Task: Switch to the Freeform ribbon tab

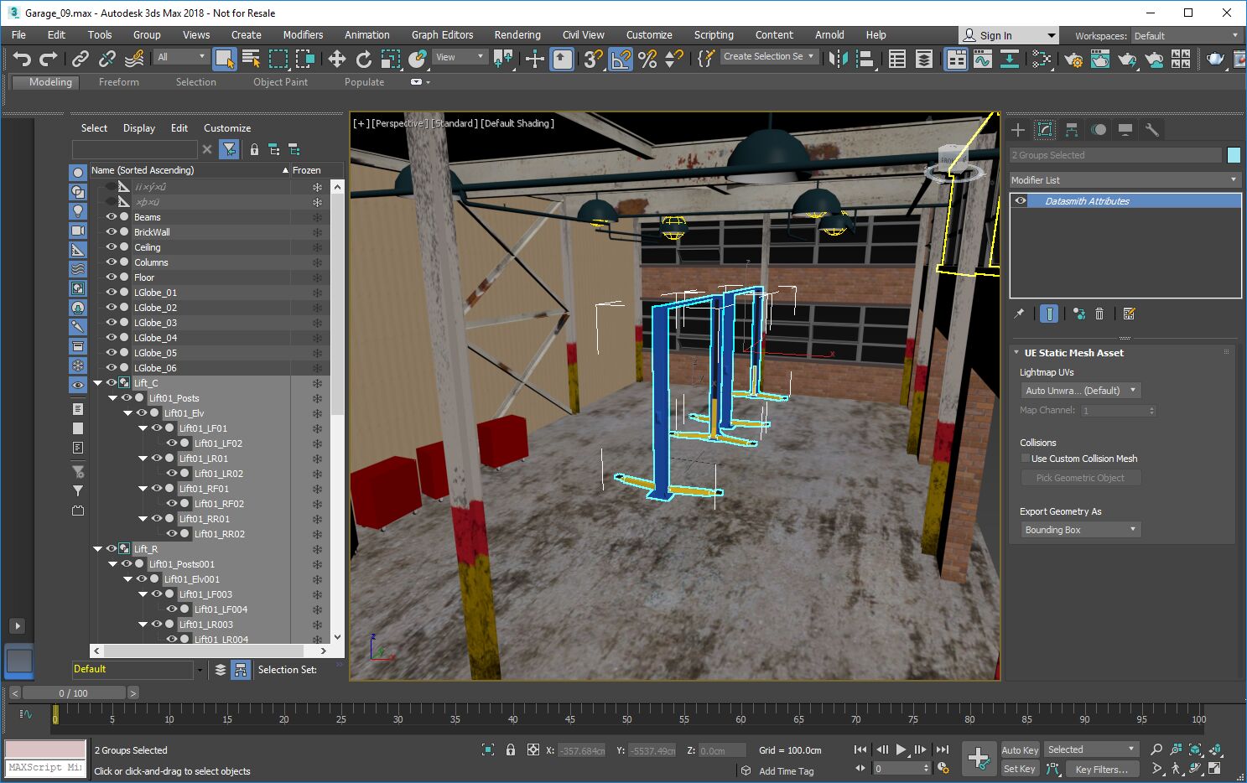Action: point(118,82)
